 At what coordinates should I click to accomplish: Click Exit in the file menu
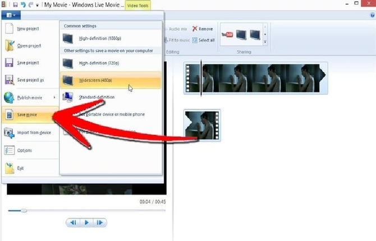click(x=21, y=168)
